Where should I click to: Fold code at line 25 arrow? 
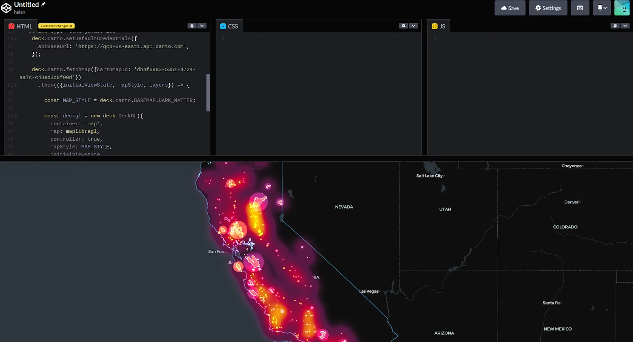16,116
